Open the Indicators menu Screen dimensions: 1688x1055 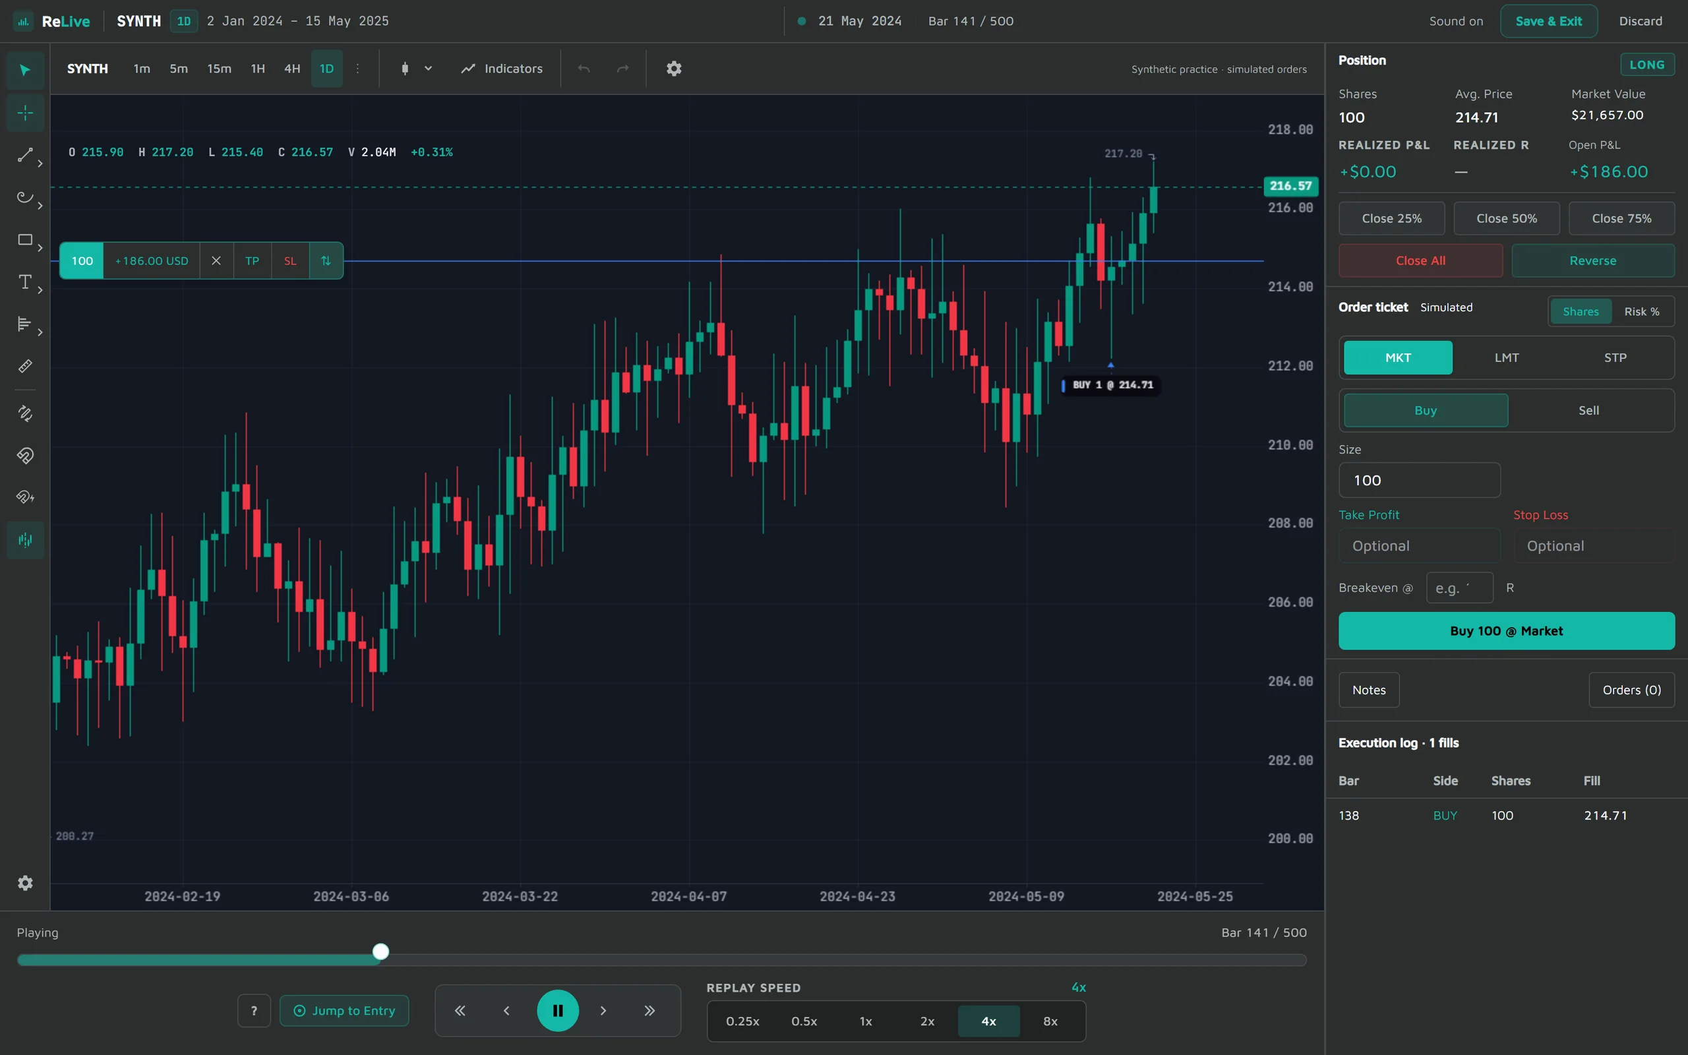[502, 69]
